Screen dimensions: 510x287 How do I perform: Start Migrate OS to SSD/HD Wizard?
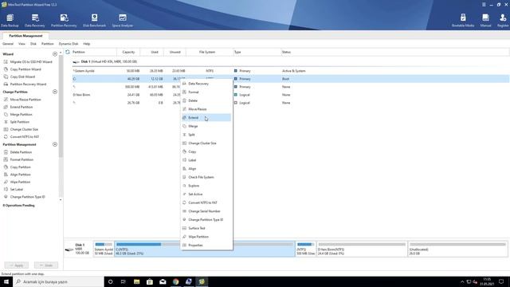(28, 62)
